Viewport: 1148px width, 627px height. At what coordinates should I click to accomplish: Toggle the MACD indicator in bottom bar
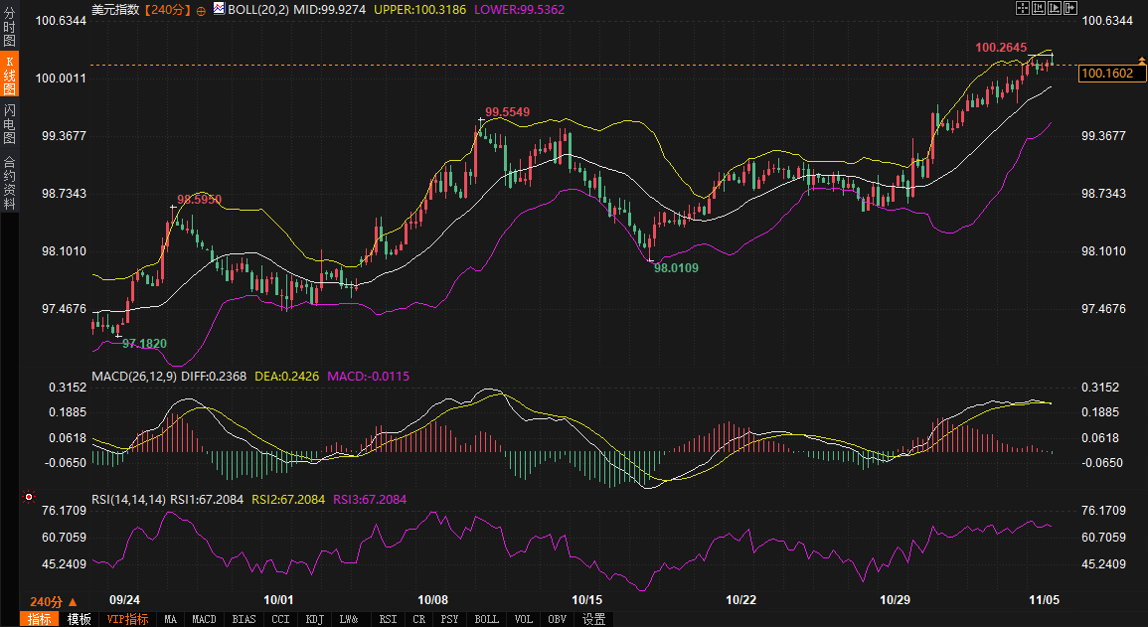204,619
